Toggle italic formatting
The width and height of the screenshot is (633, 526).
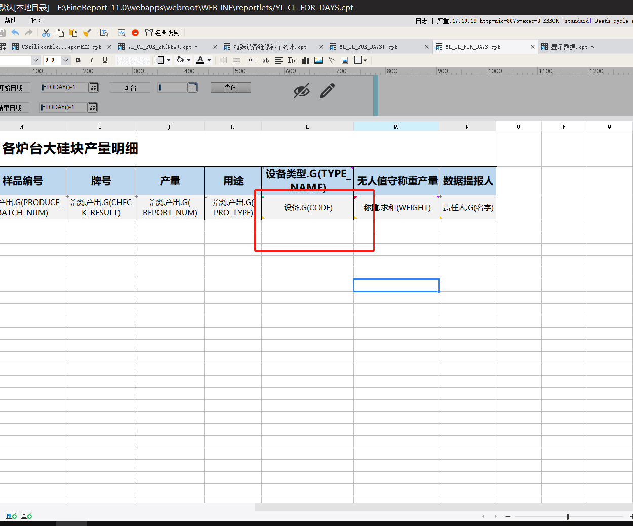91,60
